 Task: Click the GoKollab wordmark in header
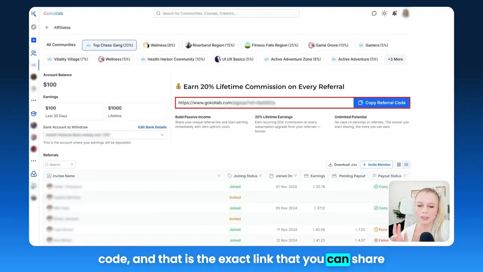(x=53, y=13)
